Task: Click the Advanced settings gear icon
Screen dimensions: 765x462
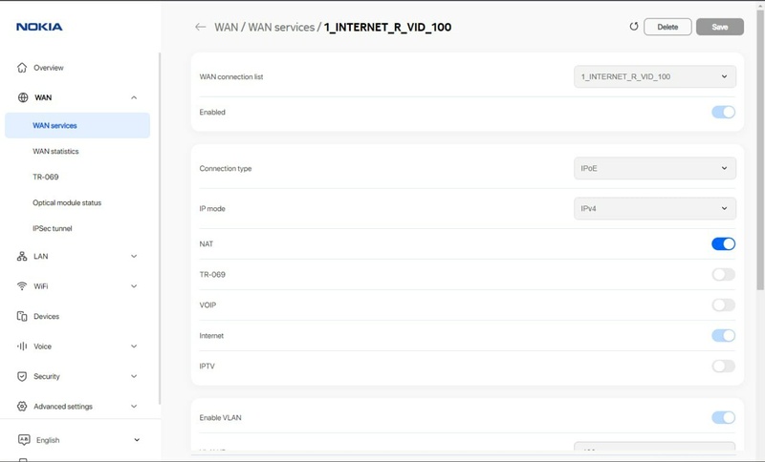Action: pyautogui.click(x=23, y=407)
